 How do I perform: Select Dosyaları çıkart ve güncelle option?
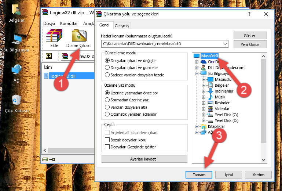[x=107, y=68]
